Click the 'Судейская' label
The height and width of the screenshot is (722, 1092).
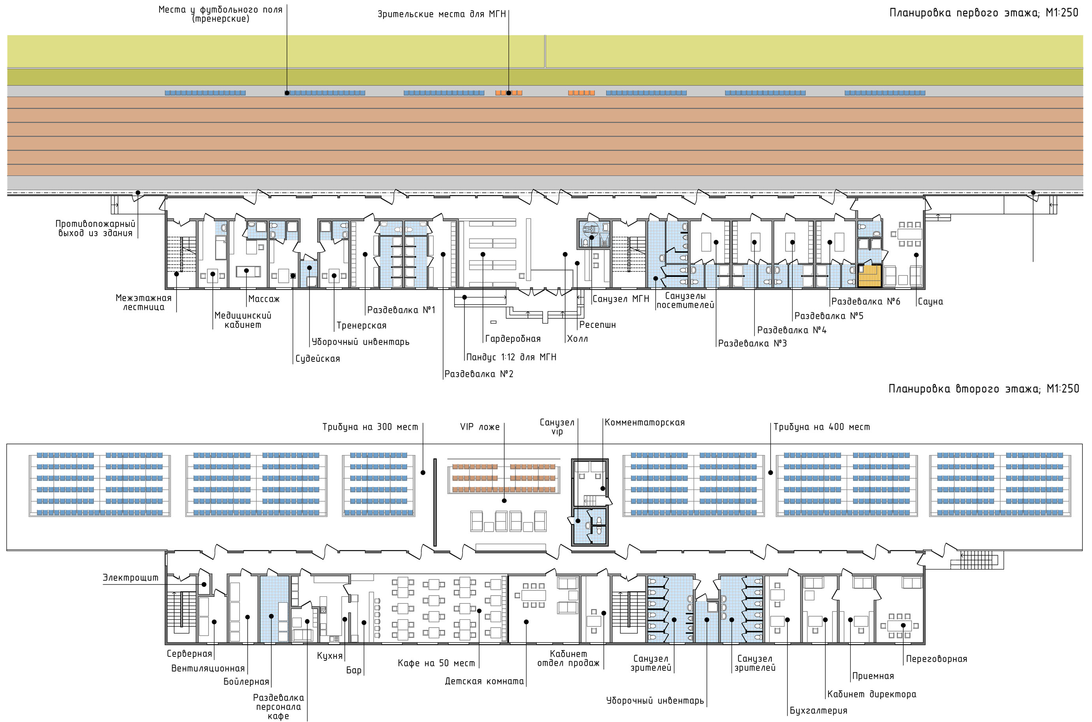318,359
